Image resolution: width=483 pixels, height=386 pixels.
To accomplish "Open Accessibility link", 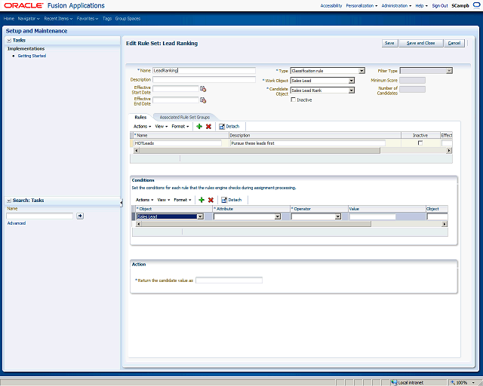I will click(331, 5).
